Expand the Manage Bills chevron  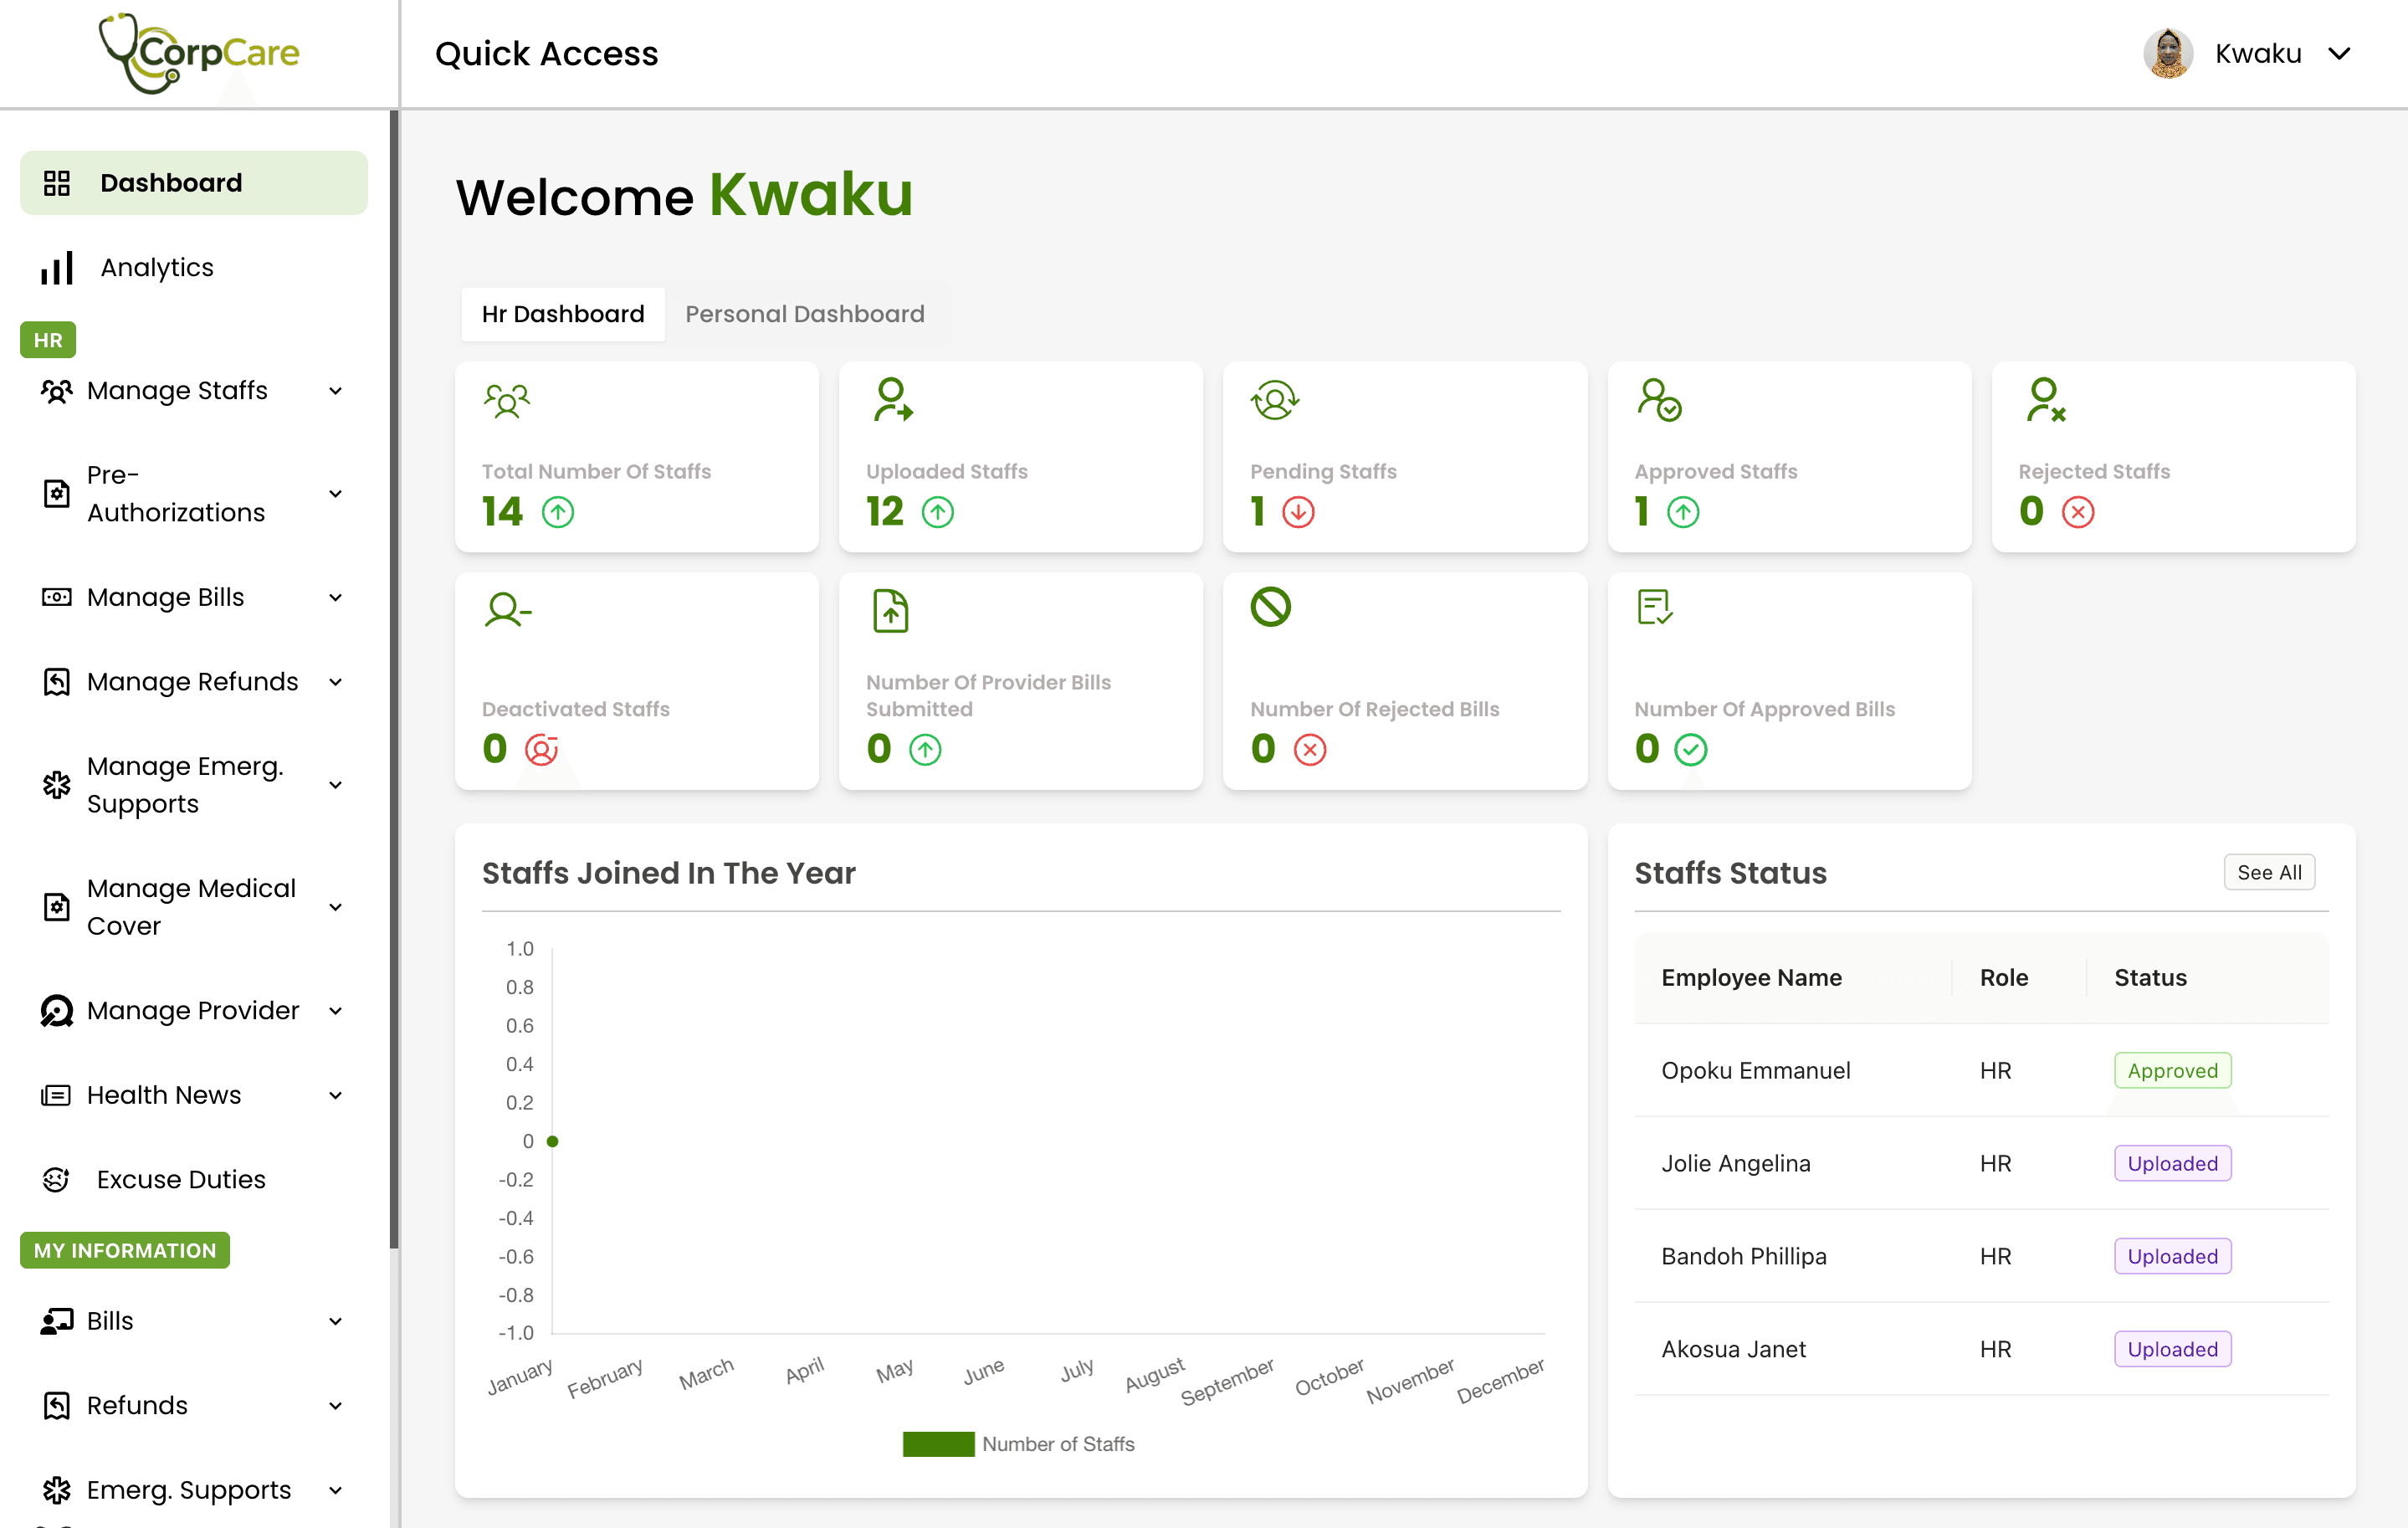(336, 598)
